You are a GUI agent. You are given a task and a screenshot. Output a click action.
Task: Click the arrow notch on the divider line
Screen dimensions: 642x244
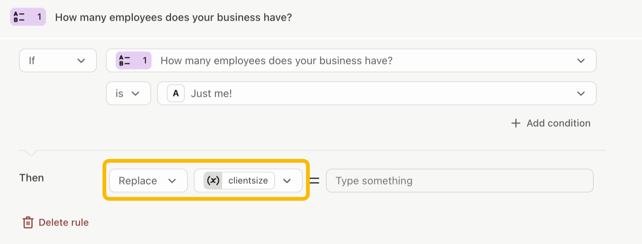(x=31, y=153)
